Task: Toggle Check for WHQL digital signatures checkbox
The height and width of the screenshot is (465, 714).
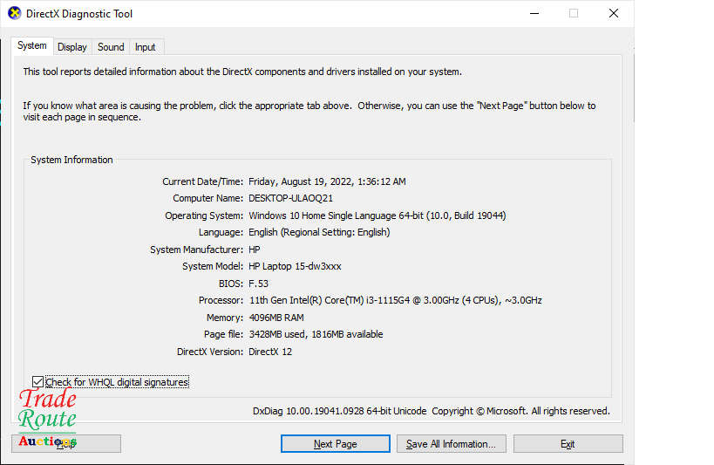Action: [37, 382]
